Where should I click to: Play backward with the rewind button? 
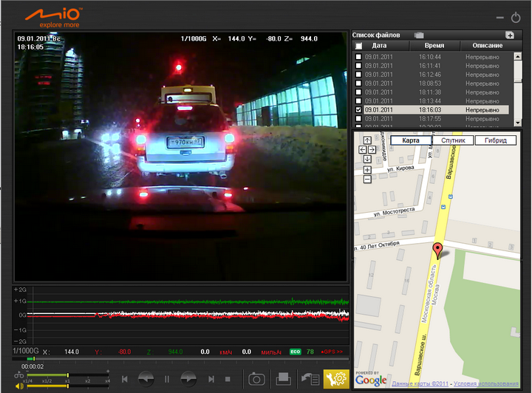click(x=146, y=379)
